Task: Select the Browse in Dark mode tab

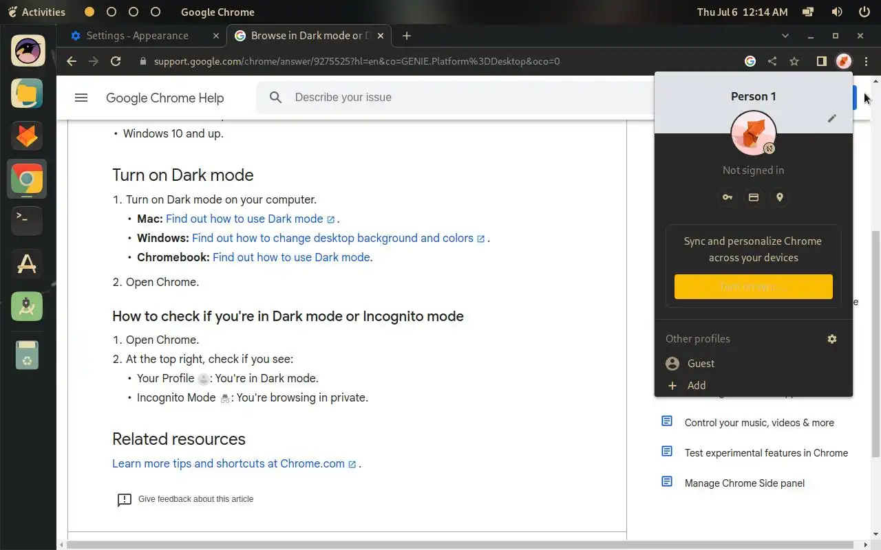Action: 310,36
